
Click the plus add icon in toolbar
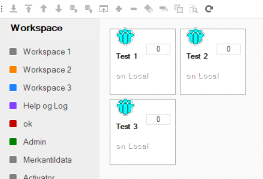118,9
